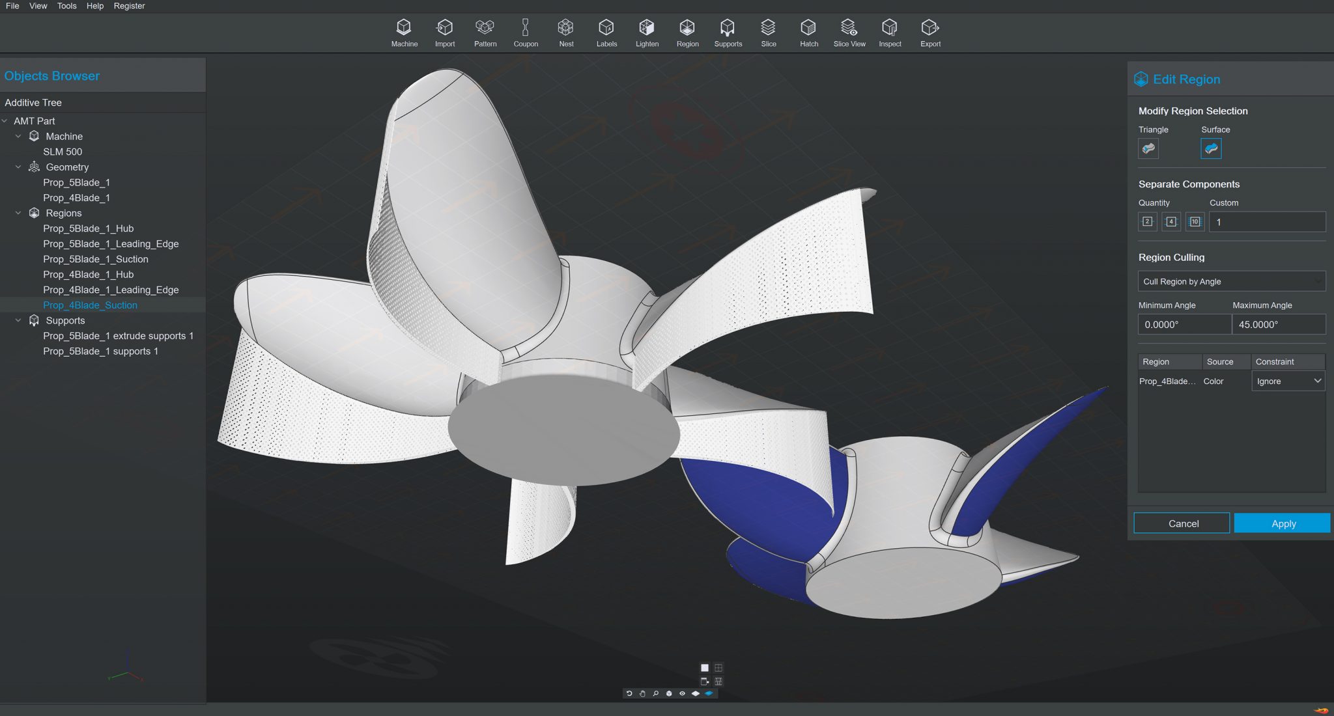Select the Import tool in the toolbar

point(445,32)
